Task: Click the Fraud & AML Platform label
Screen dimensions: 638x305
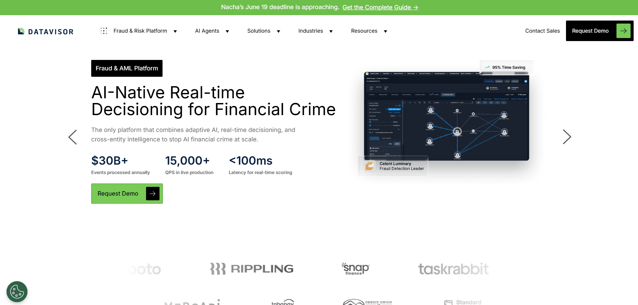Action: [127, 68]
